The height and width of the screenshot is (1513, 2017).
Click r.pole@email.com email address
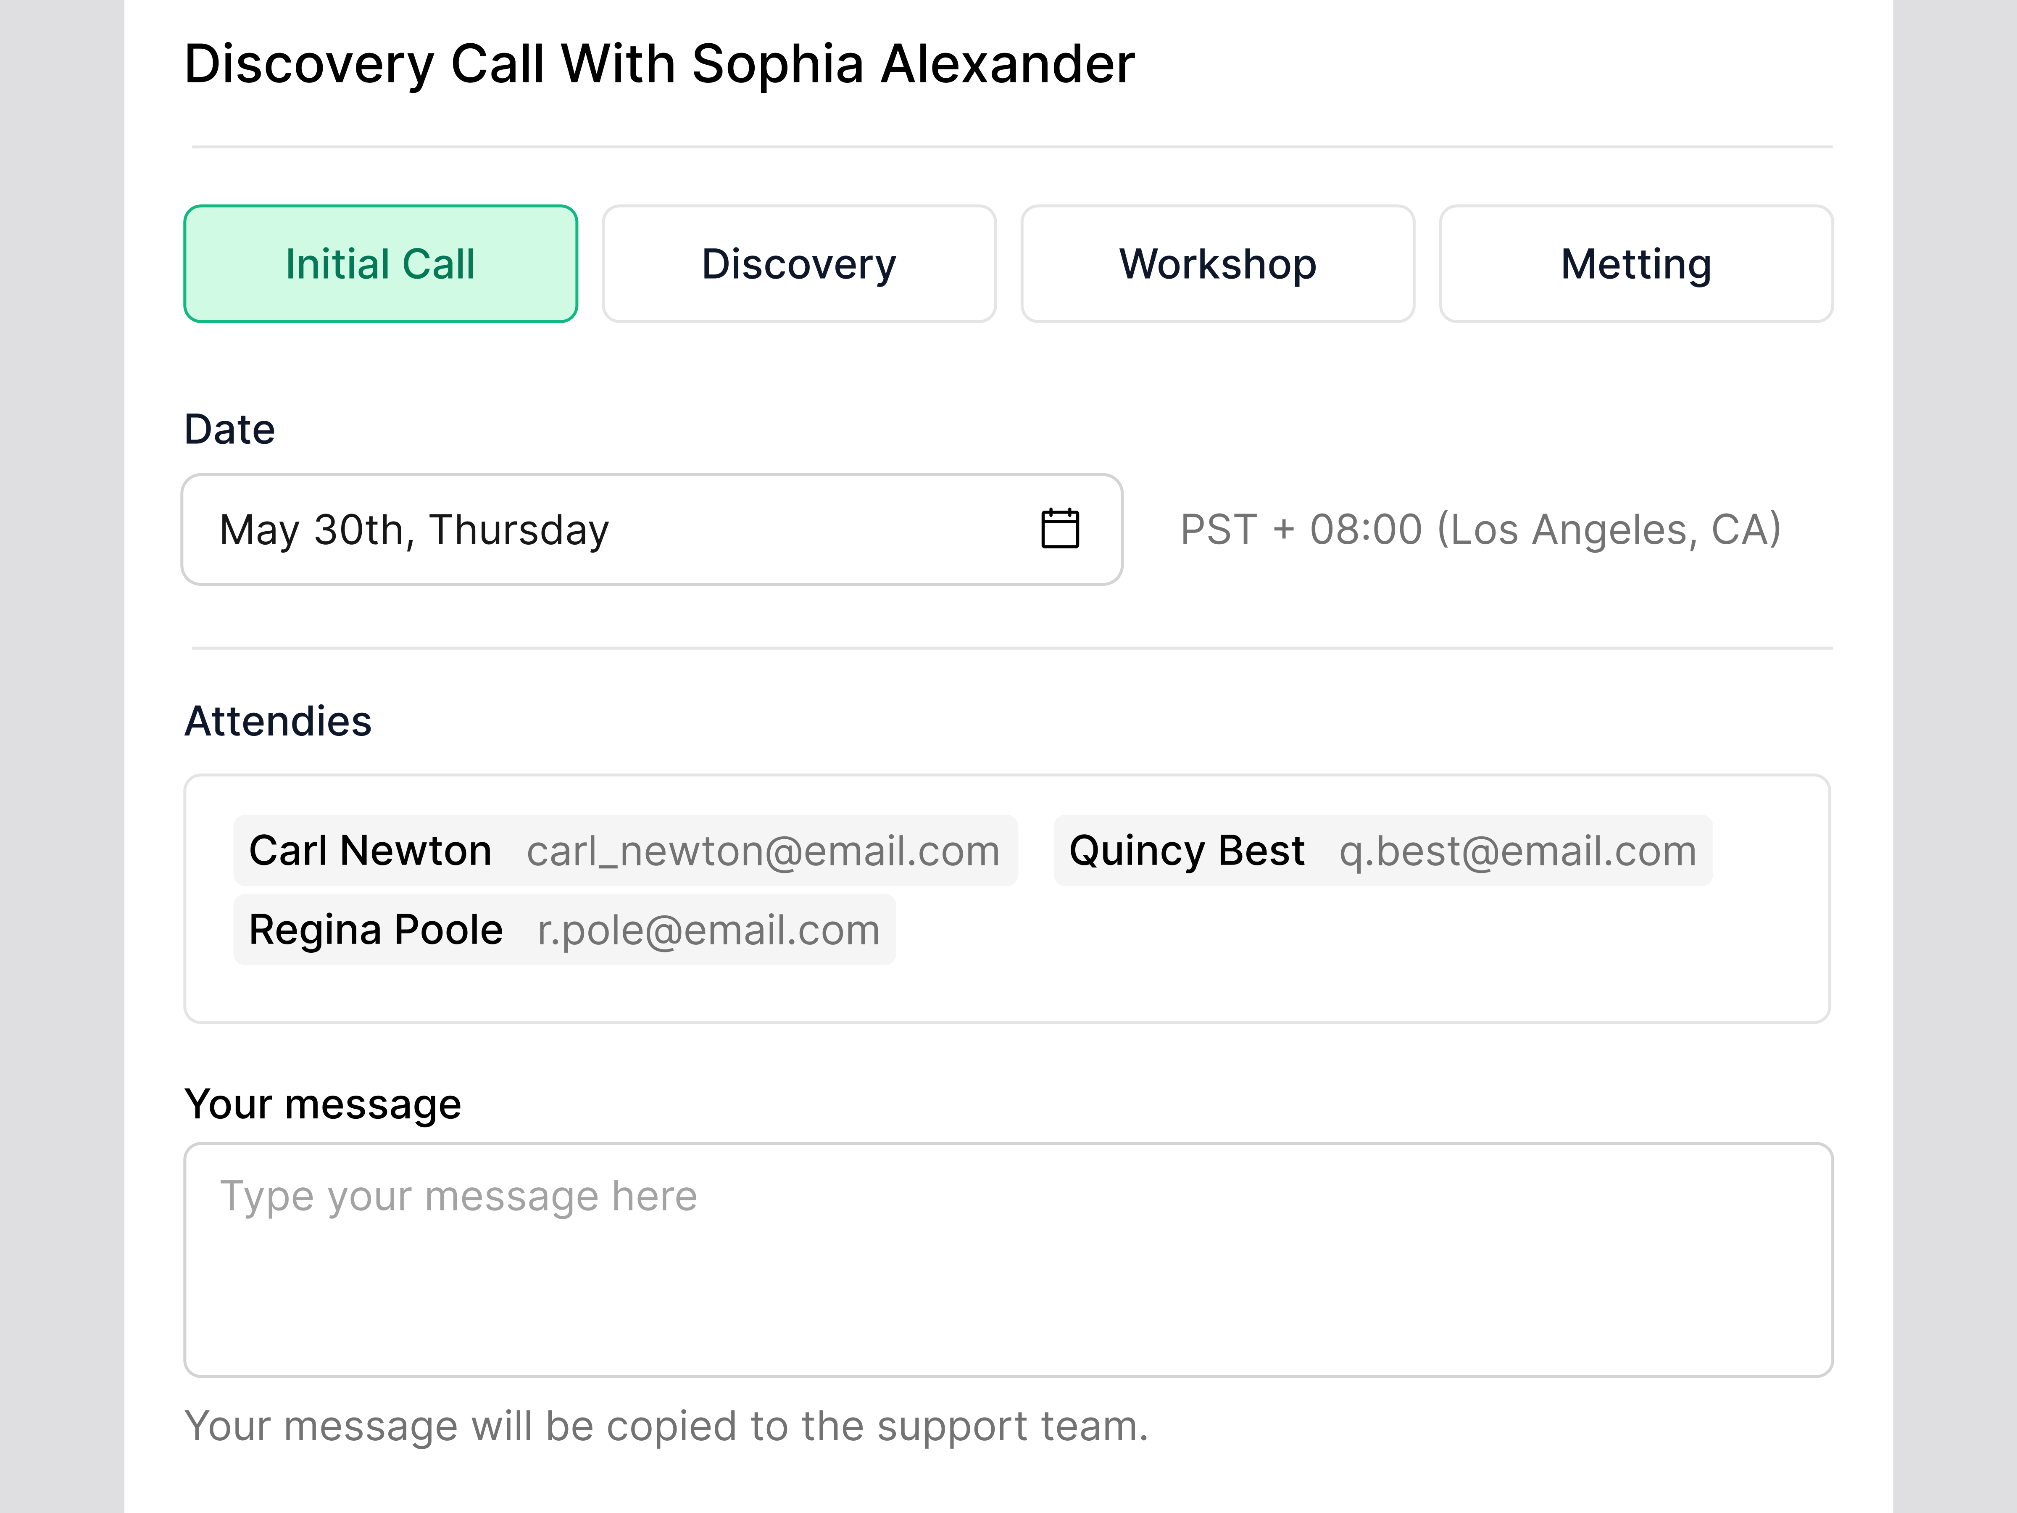(708, 929)
